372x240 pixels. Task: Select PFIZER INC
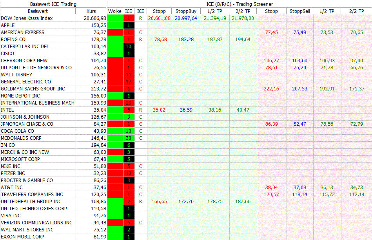click(x=13, y=173)
